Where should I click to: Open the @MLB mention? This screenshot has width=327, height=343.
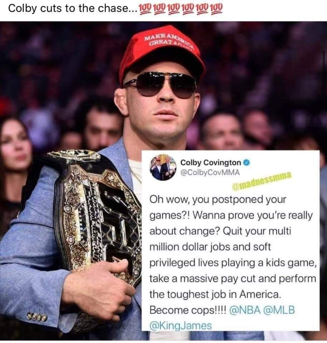click(279, 310)
